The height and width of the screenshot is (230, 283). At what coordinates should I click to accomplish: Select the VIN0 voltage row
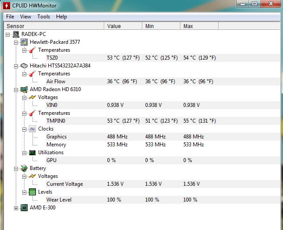tap(163, 105)
